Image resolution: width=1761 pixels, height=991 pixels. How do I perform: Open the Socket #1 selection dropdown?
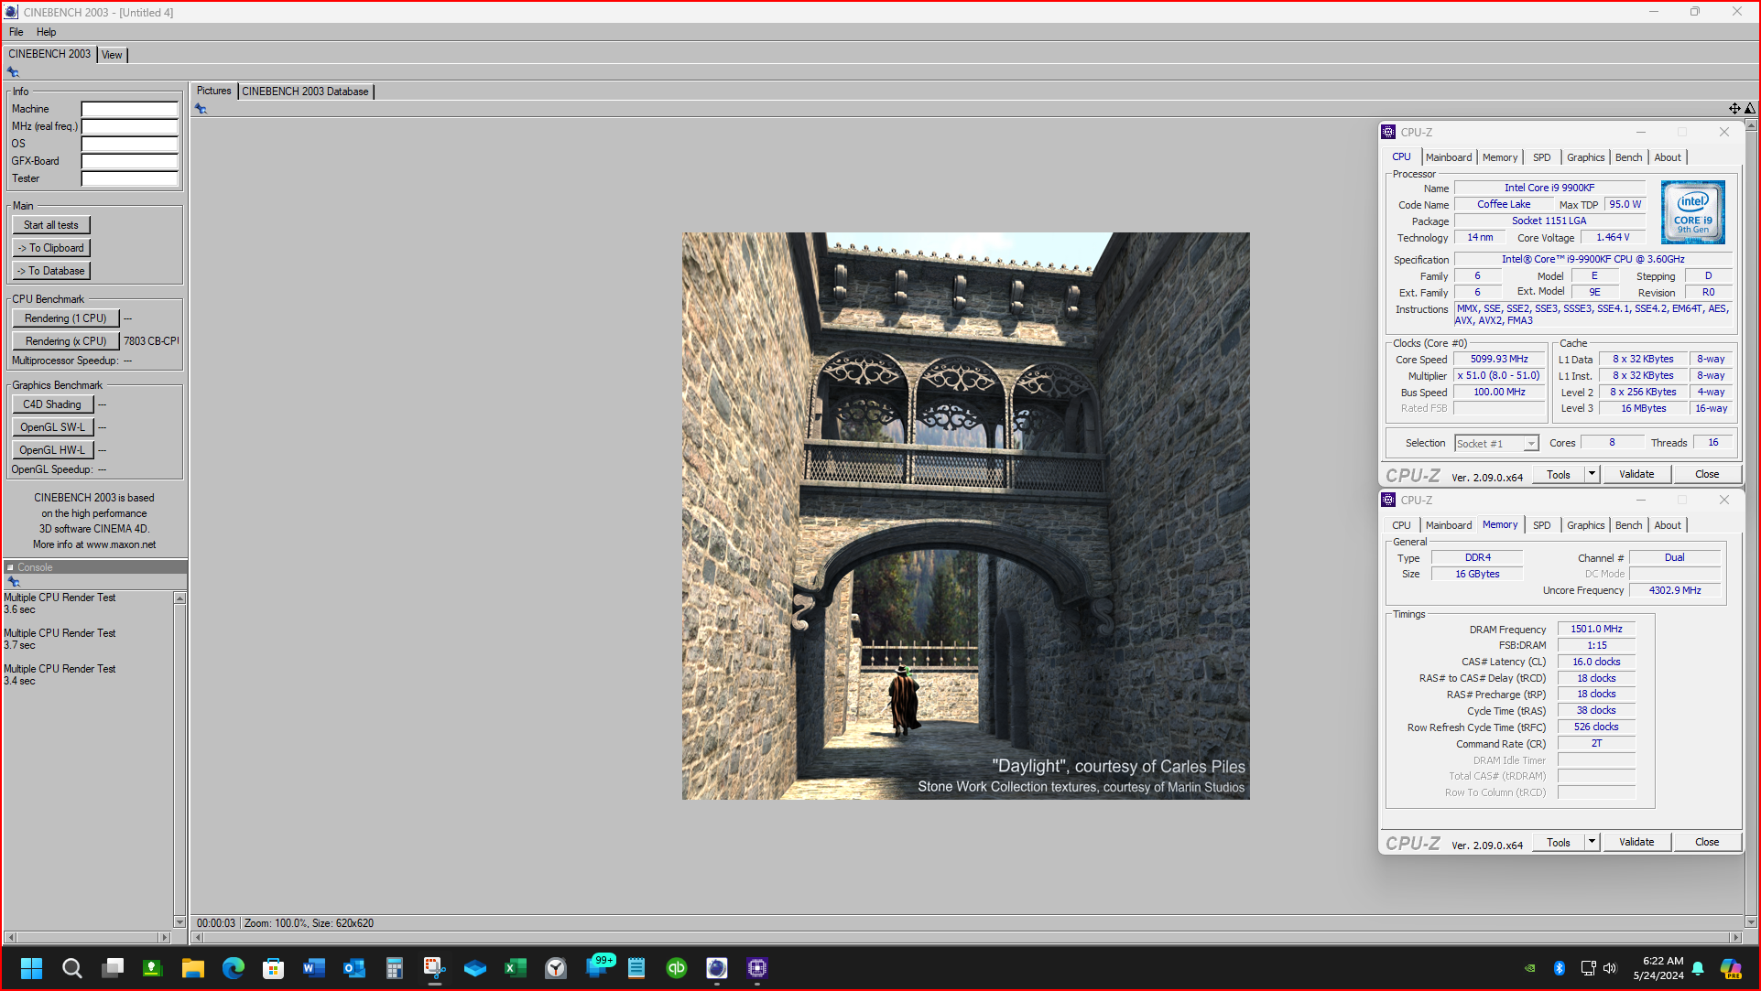click(1530, 444)
